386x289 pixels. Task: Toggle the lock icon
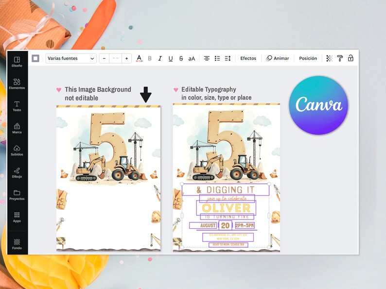click(351, 58)
